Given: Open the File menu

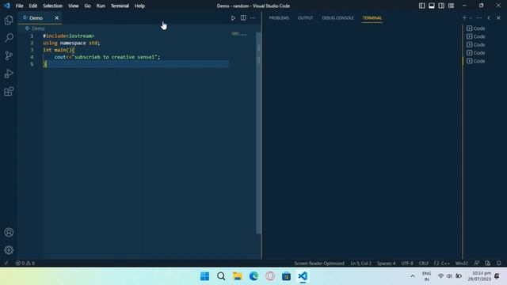Looking at the screenshot, I should [x=19, y=6].
